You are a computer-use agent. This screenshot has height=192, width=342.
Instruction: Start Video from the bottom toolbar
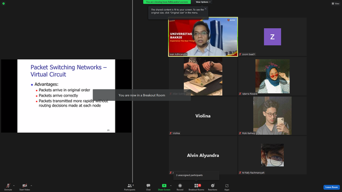click(25, 187)
